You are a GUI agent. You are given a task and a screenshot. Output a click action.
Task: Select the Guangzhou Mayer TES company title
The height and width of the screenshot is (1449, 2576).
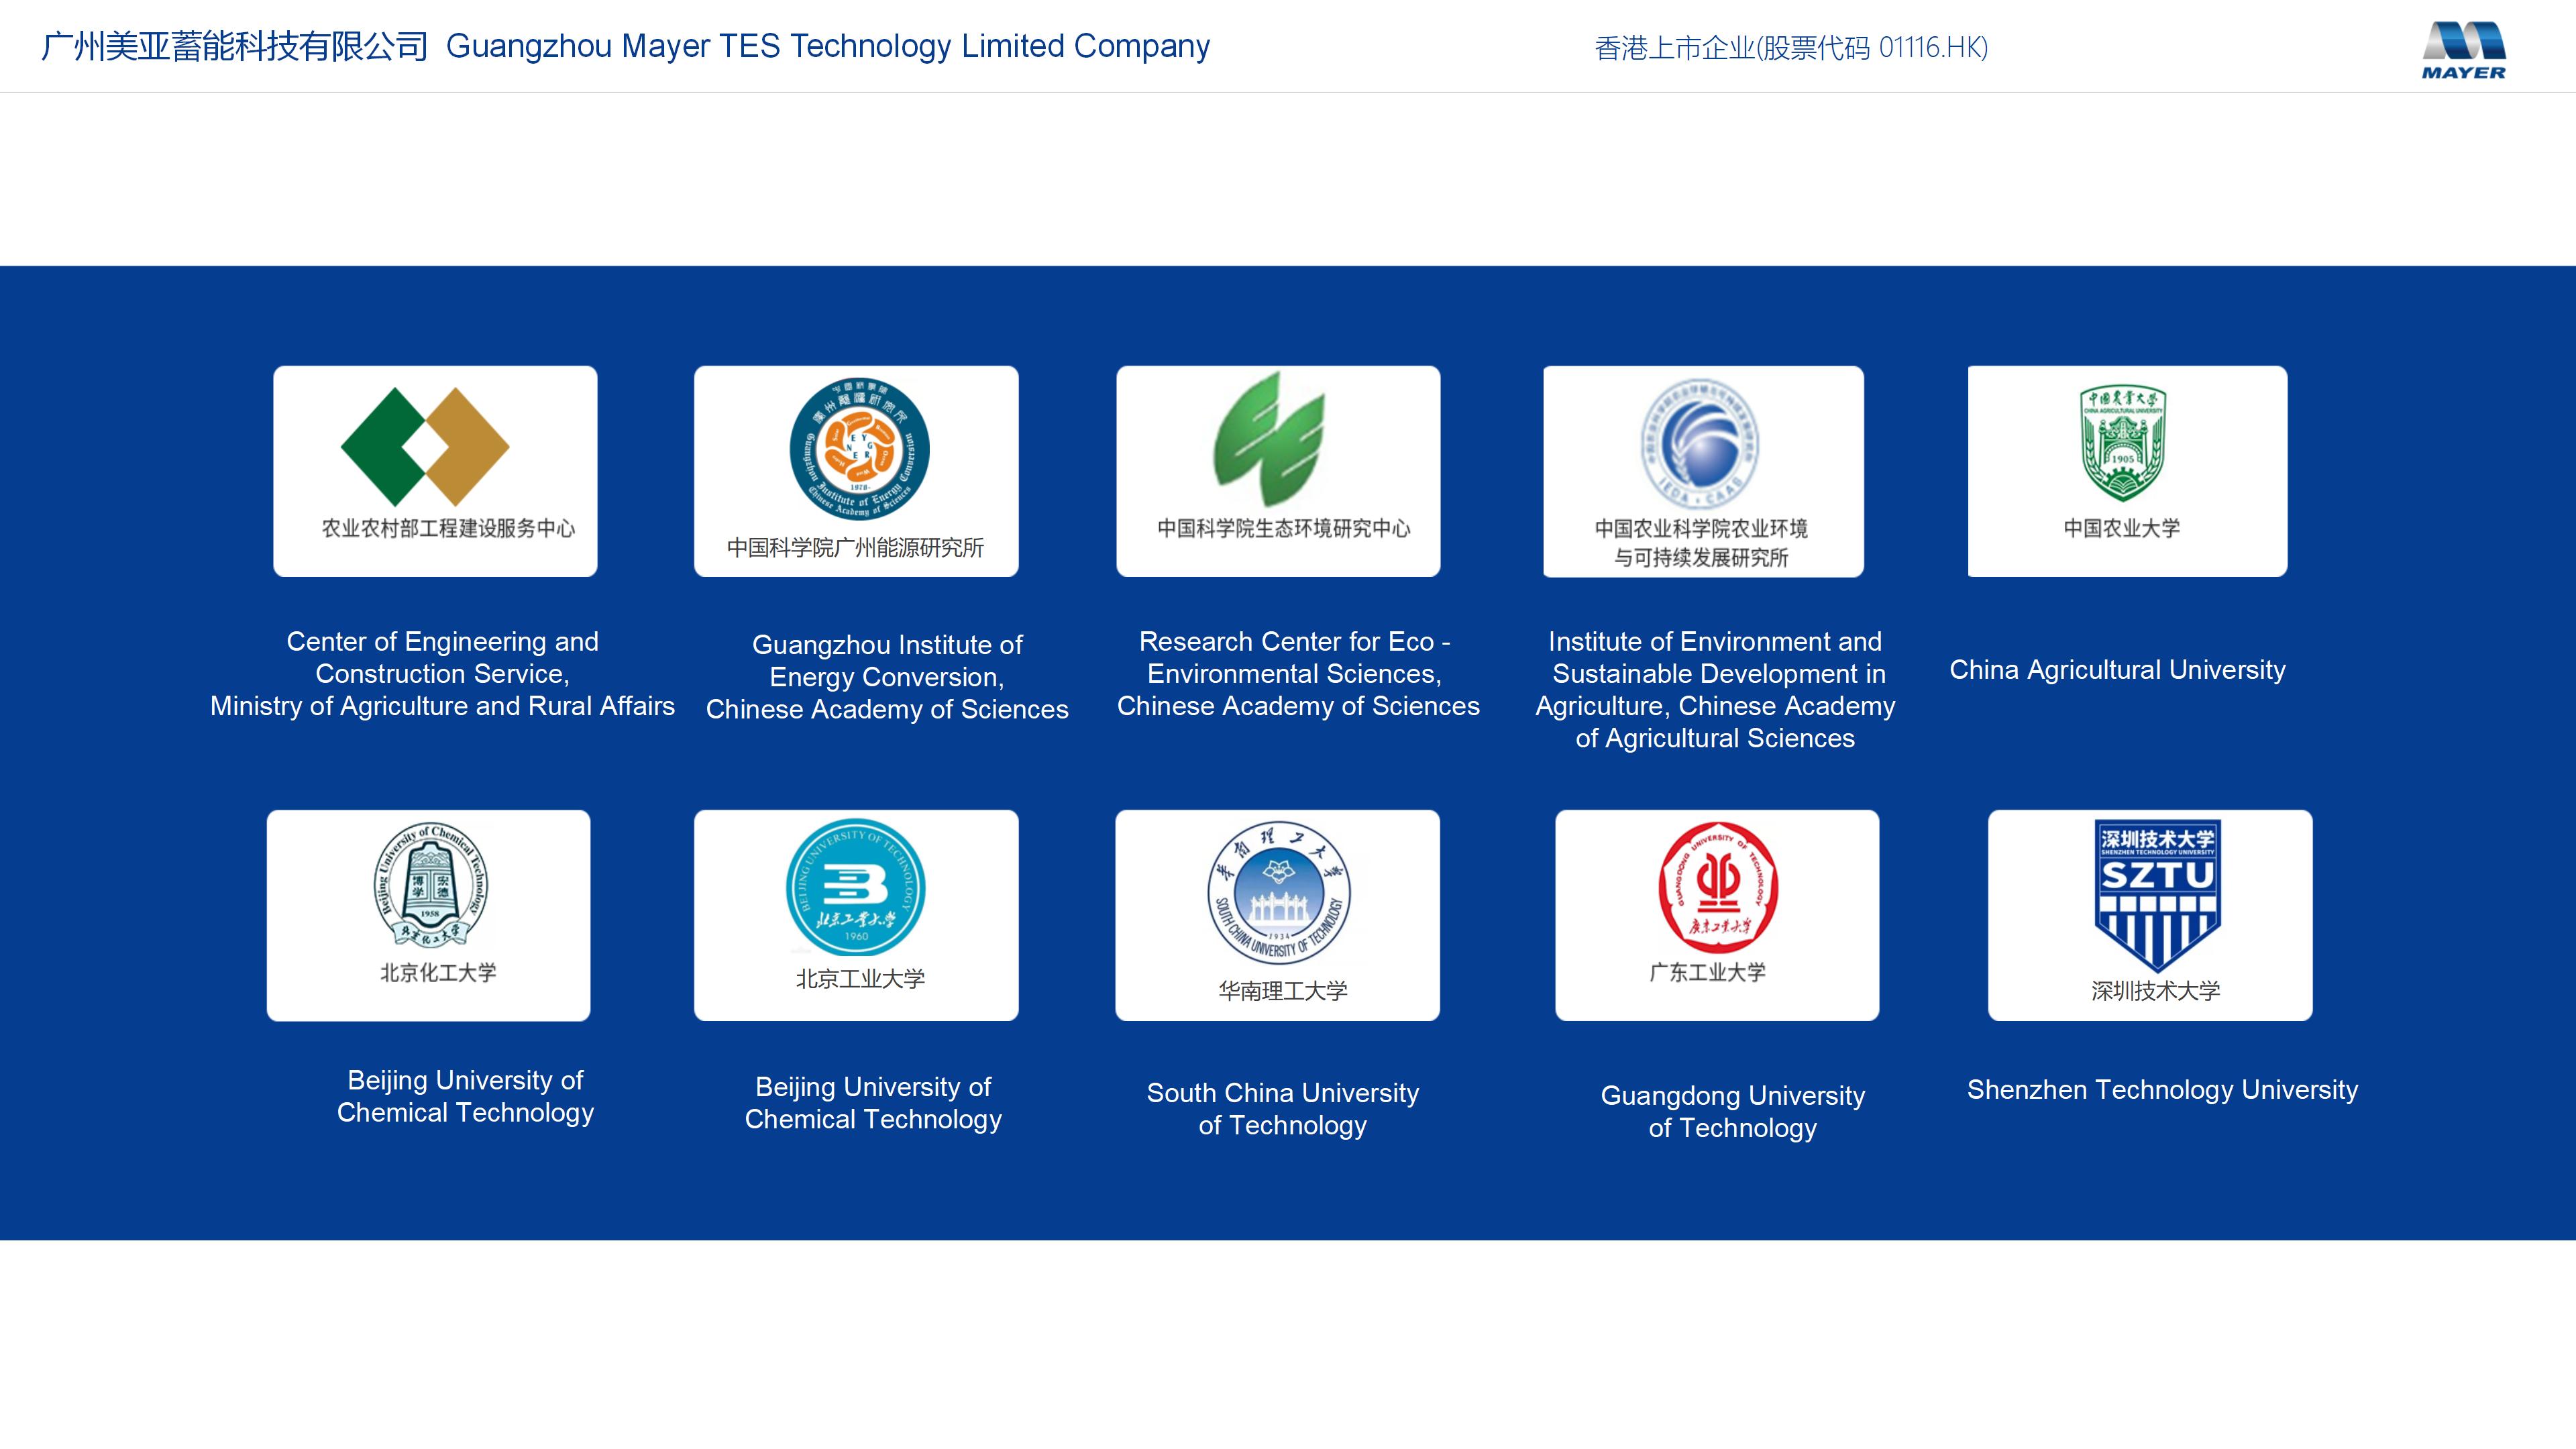click(x=625, y=46)
